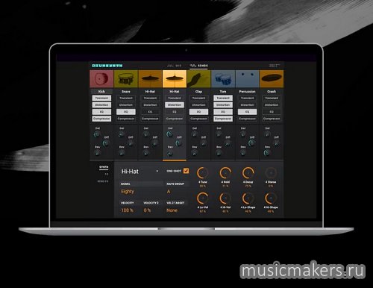Select the Kick drum pad
Image resolution: width=373 pixels, height=288 pixels.
101,79
